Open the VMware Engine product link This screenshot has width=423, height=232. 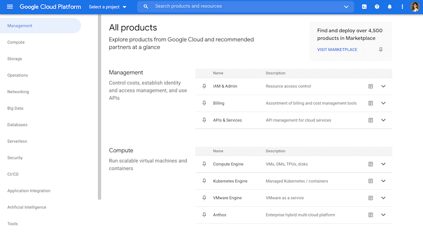tap(227, 198)
